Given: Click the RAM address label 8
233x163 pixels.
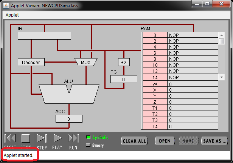Looking at the screenshot, I should click(x=155, y=59).
